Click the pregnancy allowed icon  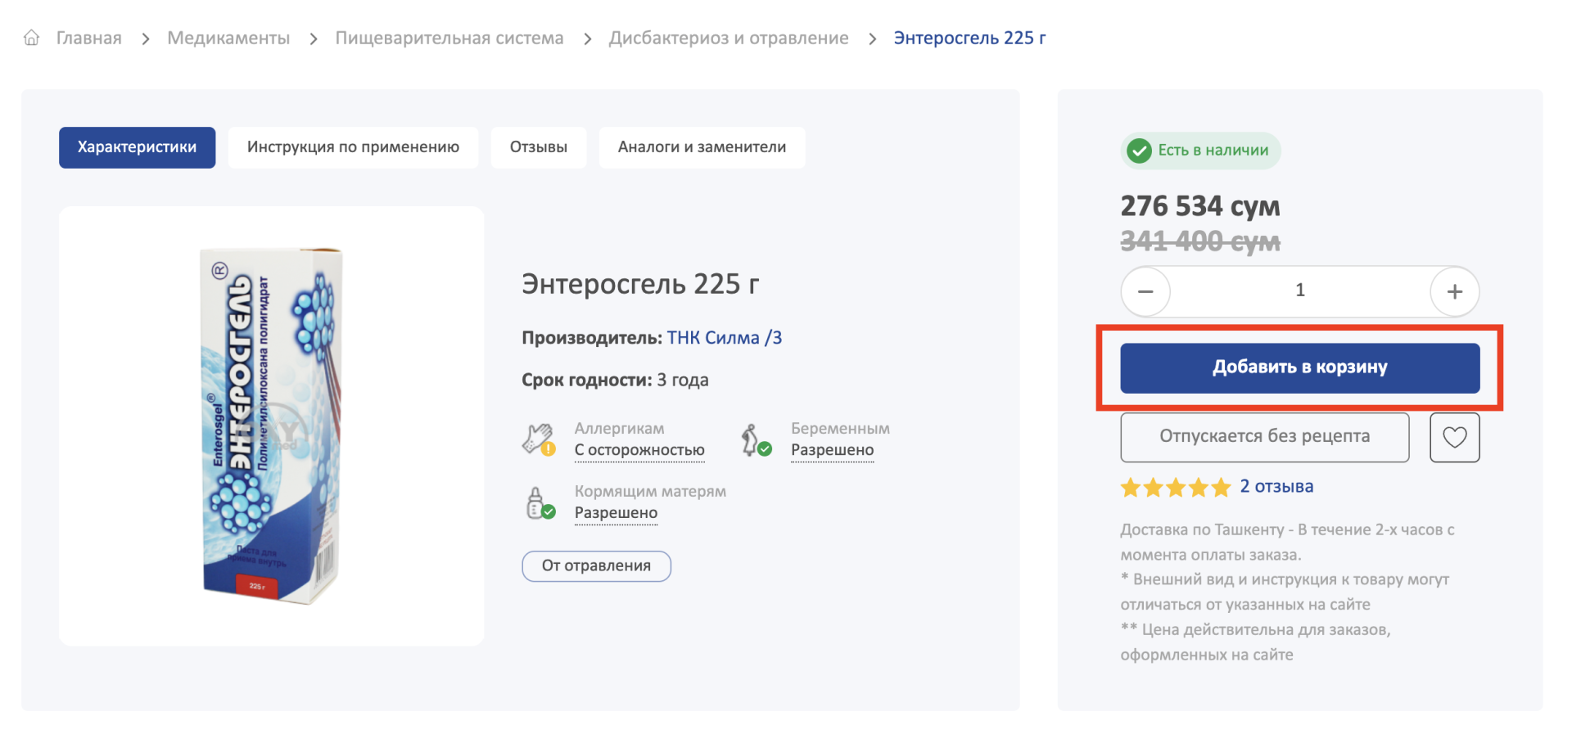click(x=755, y=439)
